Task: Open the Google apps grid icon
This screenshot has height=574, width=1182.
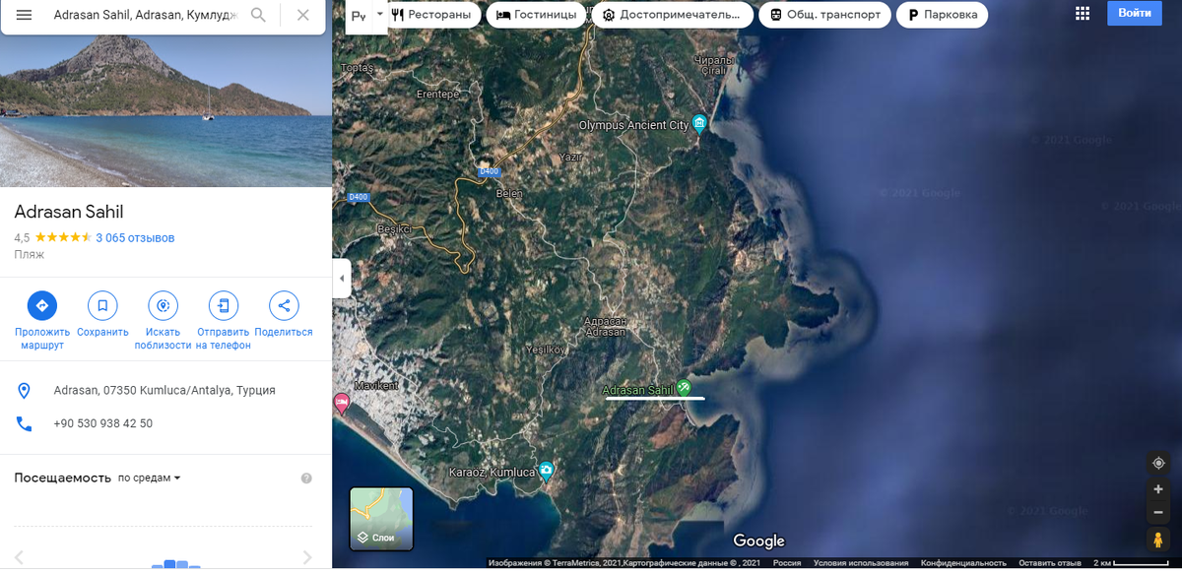Action: (1083, 14)
